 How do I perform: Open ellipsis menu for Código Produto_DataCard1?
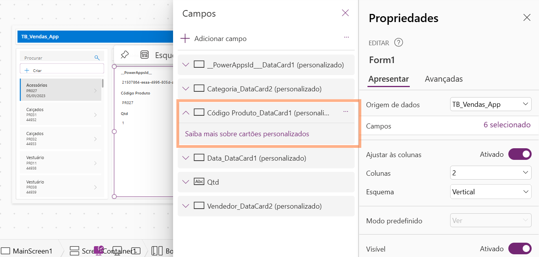point(346,111)
